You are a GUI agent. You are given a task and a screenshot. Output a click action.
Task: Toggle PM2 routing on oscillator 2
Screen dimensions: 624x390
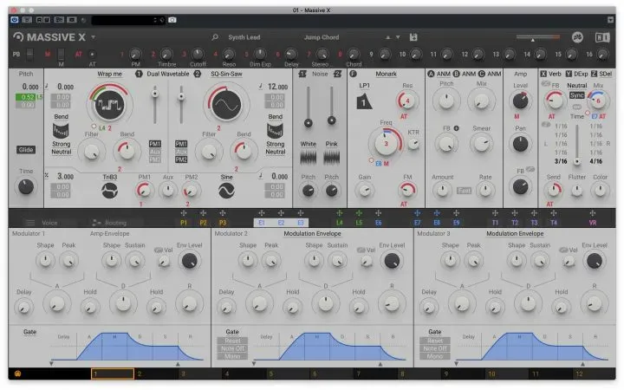(181, 159)
